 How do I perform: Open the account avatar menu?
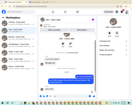pos(127,12)
